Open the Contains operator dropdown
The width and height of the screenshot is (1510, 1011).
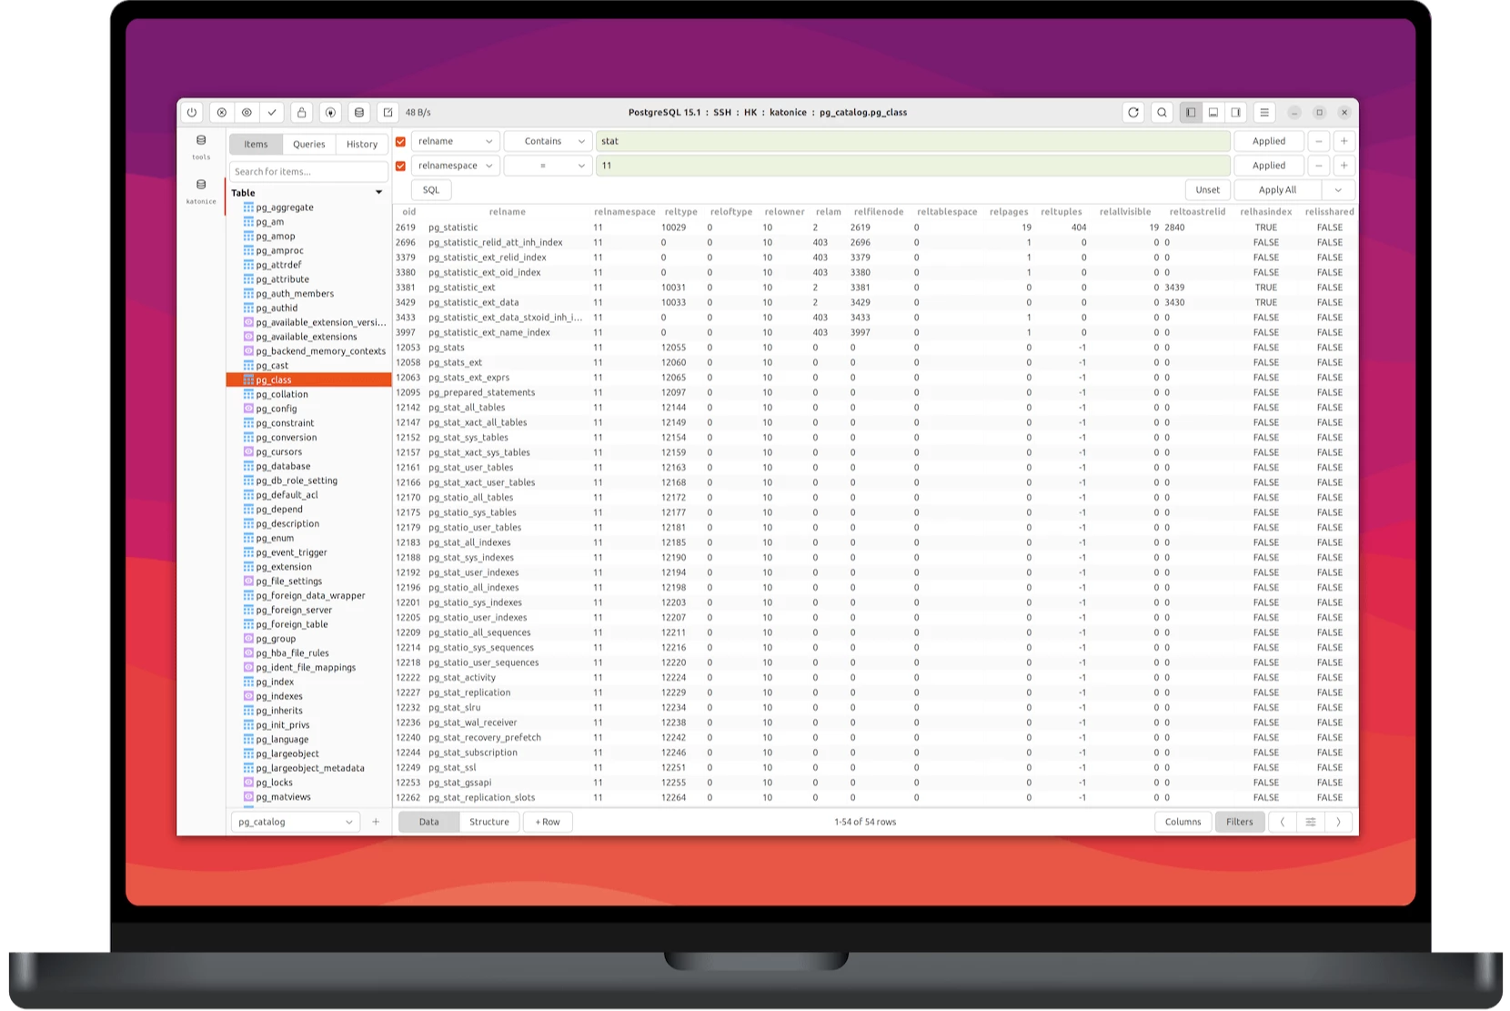pos(548,141)
